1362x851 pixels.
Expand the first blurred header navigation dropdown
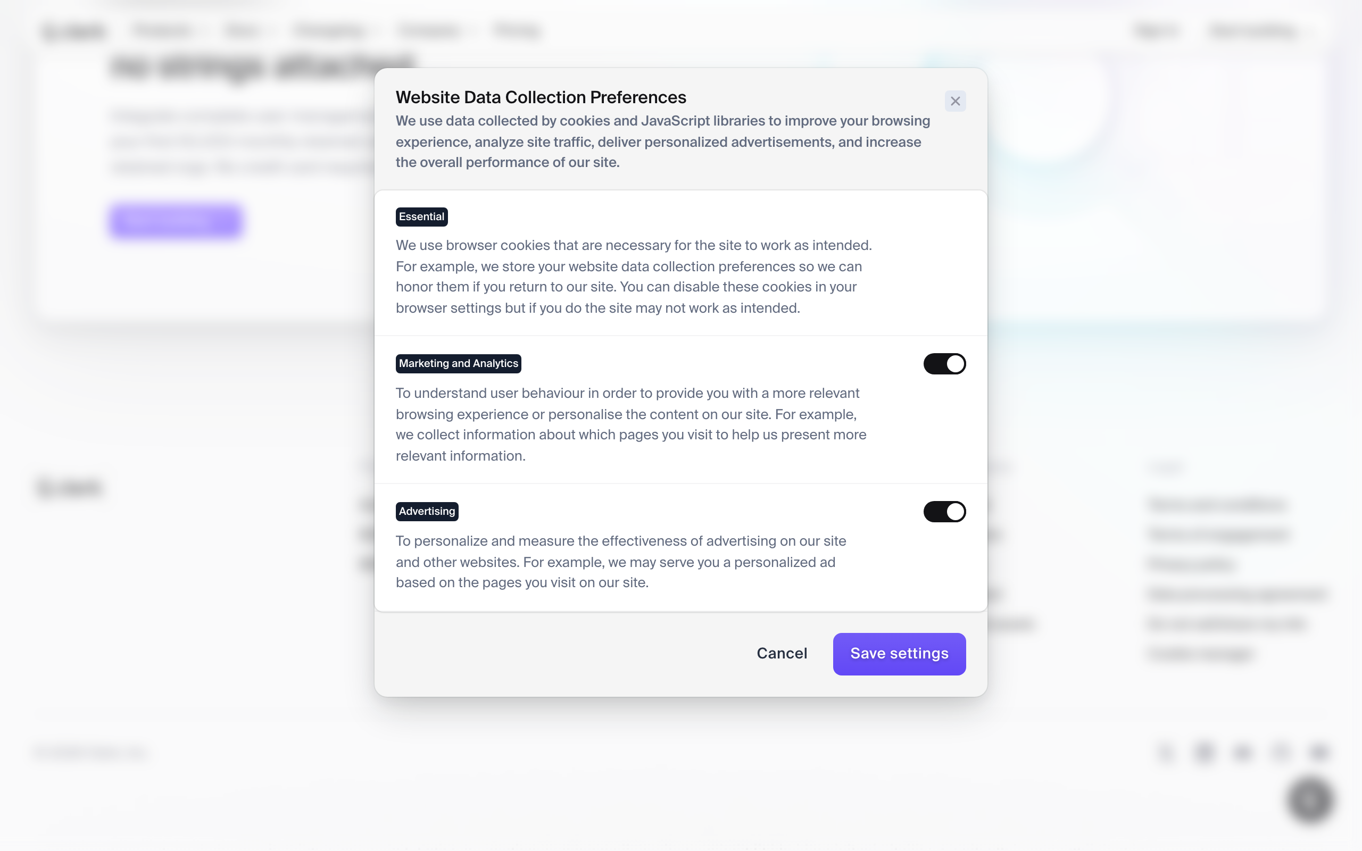point(167,30)
